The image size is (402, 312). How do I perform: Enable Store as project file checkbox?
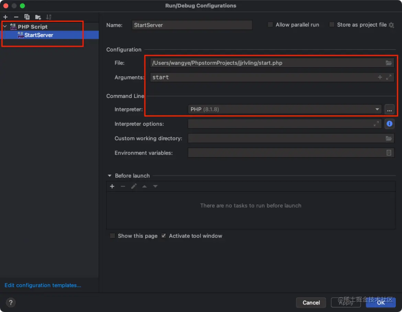coord(332,25)
